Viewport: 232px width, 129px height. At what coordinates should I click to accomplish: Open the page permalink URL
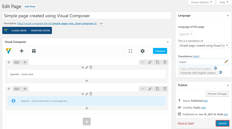57,23
